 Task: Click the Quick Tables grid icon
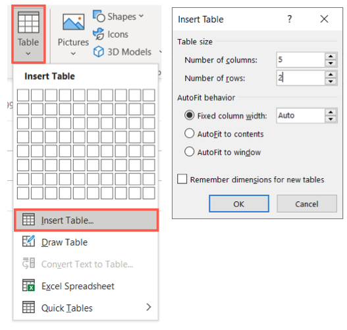pyautogui.click(x=28, y=307)
